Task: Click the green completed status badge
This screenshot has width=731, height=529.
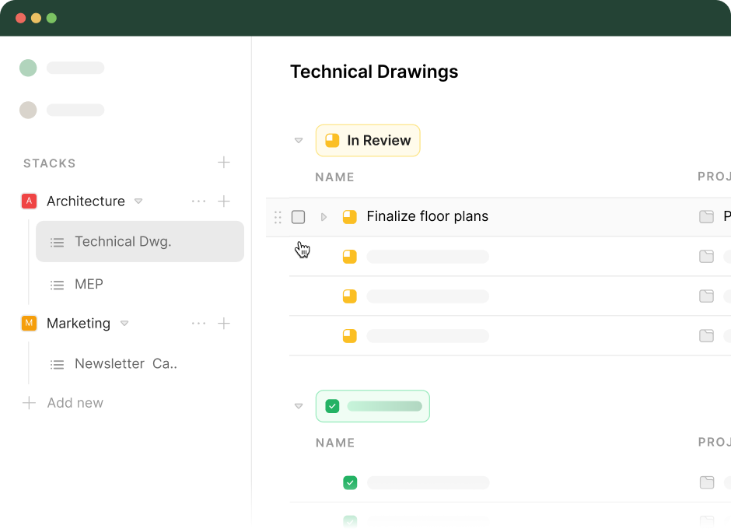Action: point(372,406)
